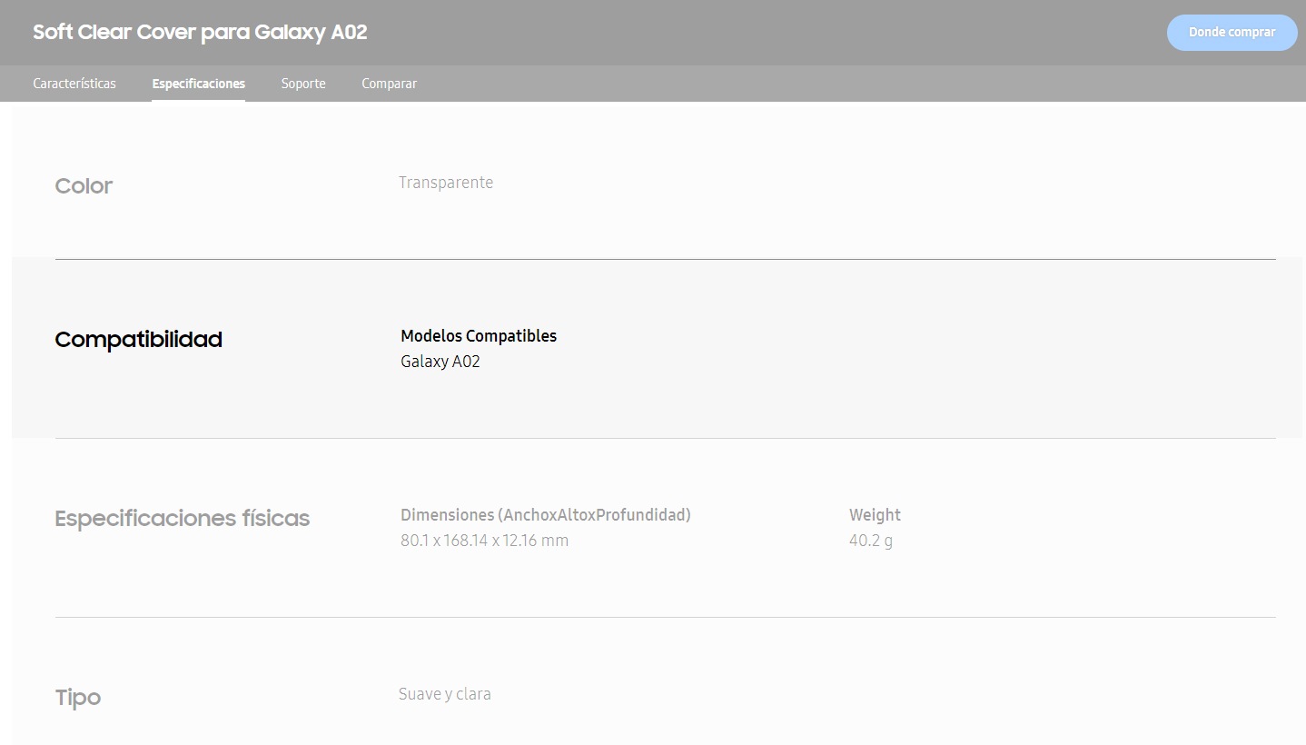The width and height of the screenshot is (1306, 745).
Task: Click the Weight label
Action: pos(875,515)
